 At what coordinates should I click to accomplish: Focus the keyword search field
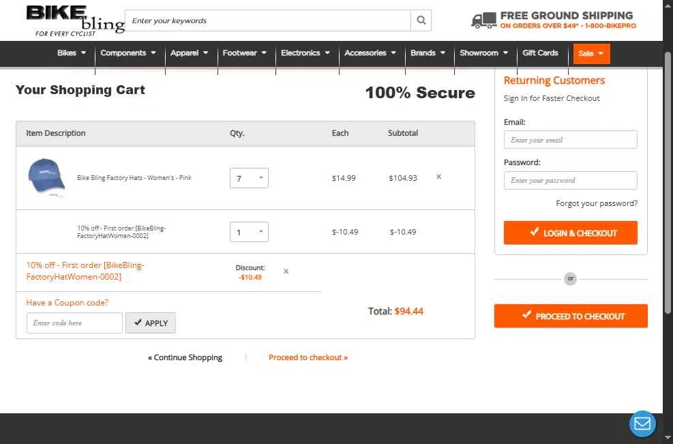[x=268, y=20]
